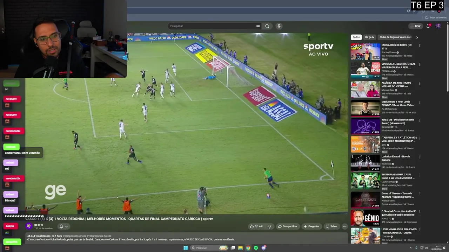Image resolution: width=449 pixels, height=252 pixels.
Task: Dislike the video with thumbs down
Action: coord(269,226)
